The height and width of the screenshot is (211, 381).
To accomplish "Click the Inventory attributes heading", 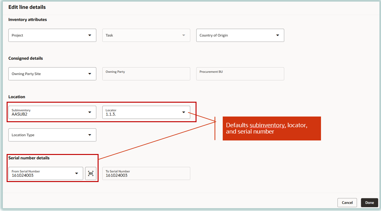I will (x=27, y=20).
